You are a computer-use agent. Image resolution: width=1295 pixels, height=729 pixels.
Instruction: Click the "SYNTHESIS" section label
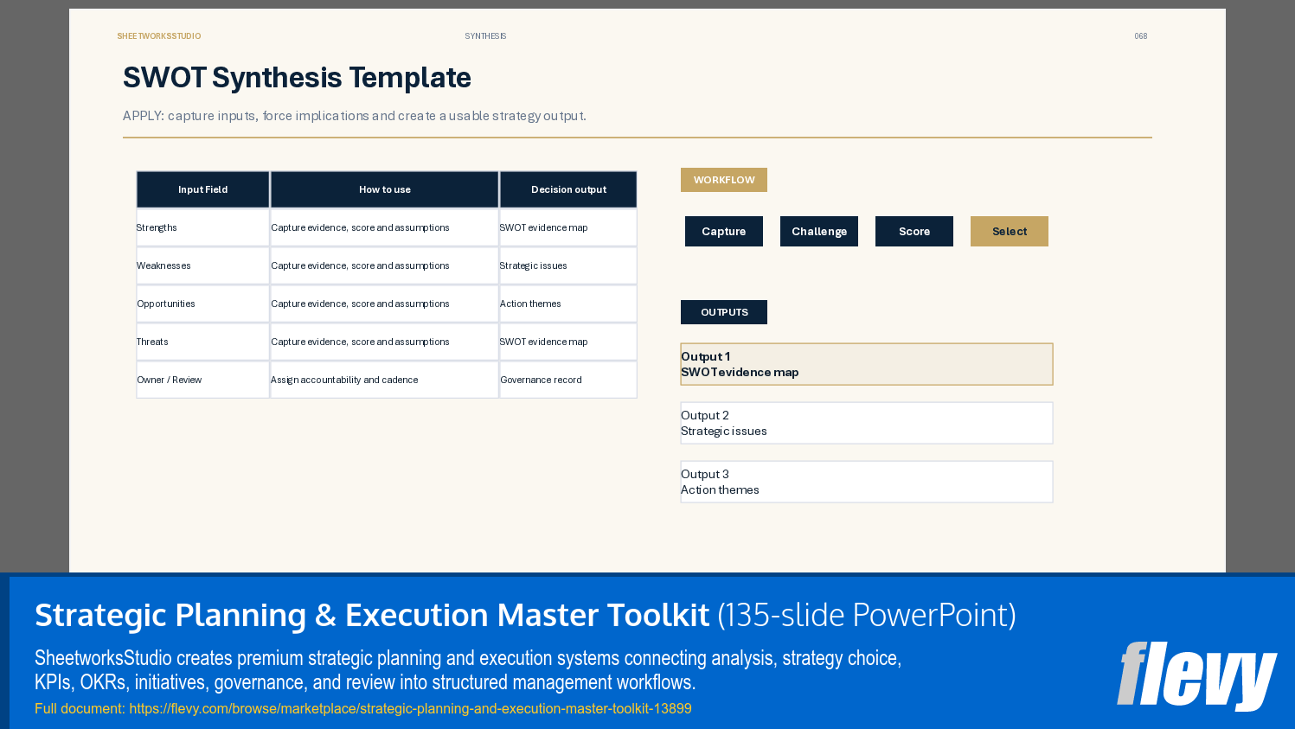[485, 36]
